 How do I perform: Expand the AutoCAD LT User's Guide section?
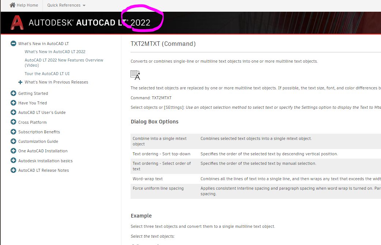click(x=13, y=112)
